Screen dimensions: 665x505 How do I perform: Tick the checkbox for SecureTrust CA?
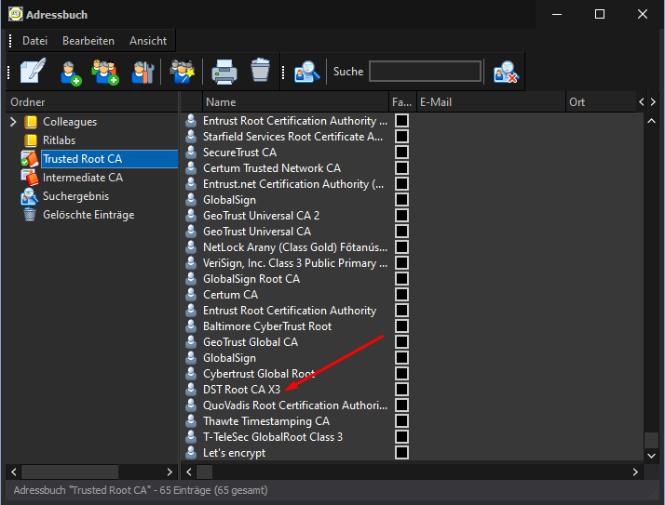(401, 153)
